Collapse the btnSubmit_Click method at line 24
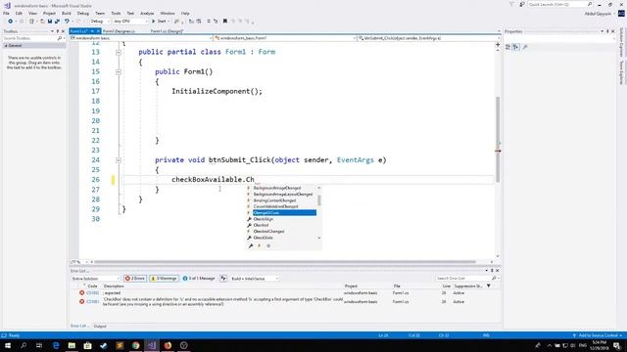This screenshot has height=352, width=627. pyautogui.click(x=119, y=160)
